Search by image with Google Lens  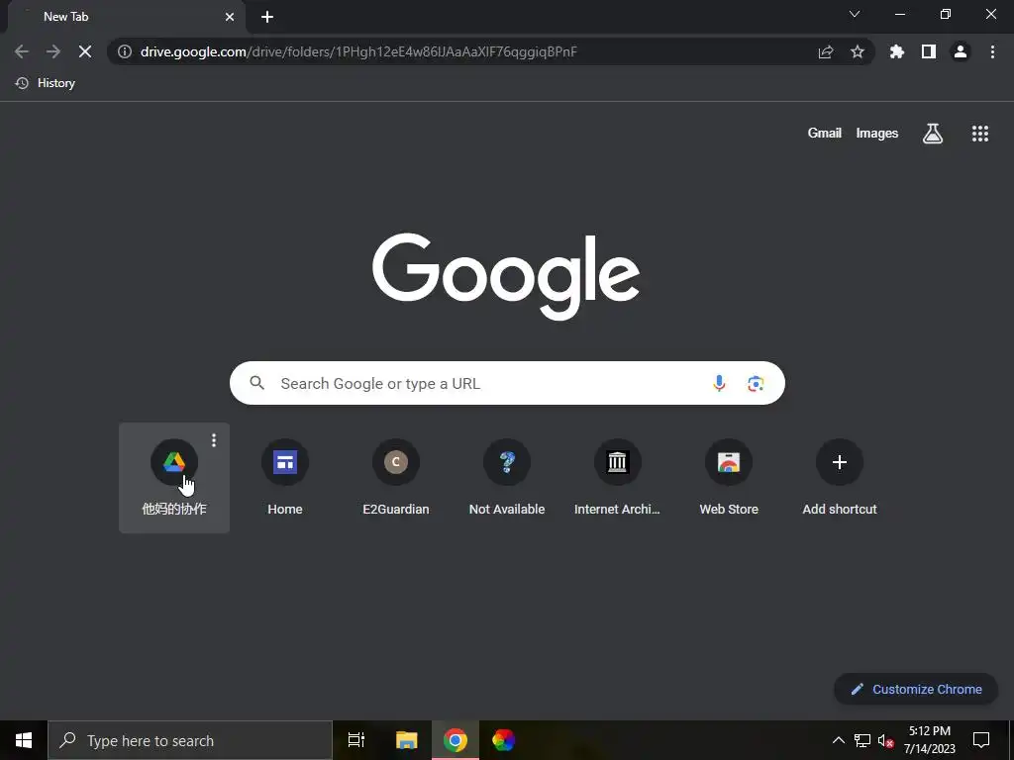[756, 383]
